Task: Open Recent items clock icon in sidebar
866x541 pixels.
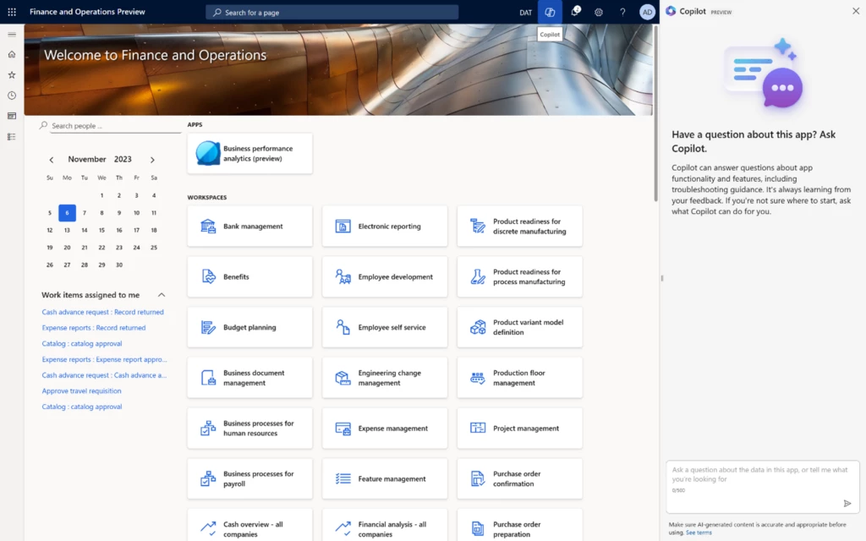Action: click(x=11, y=96)
